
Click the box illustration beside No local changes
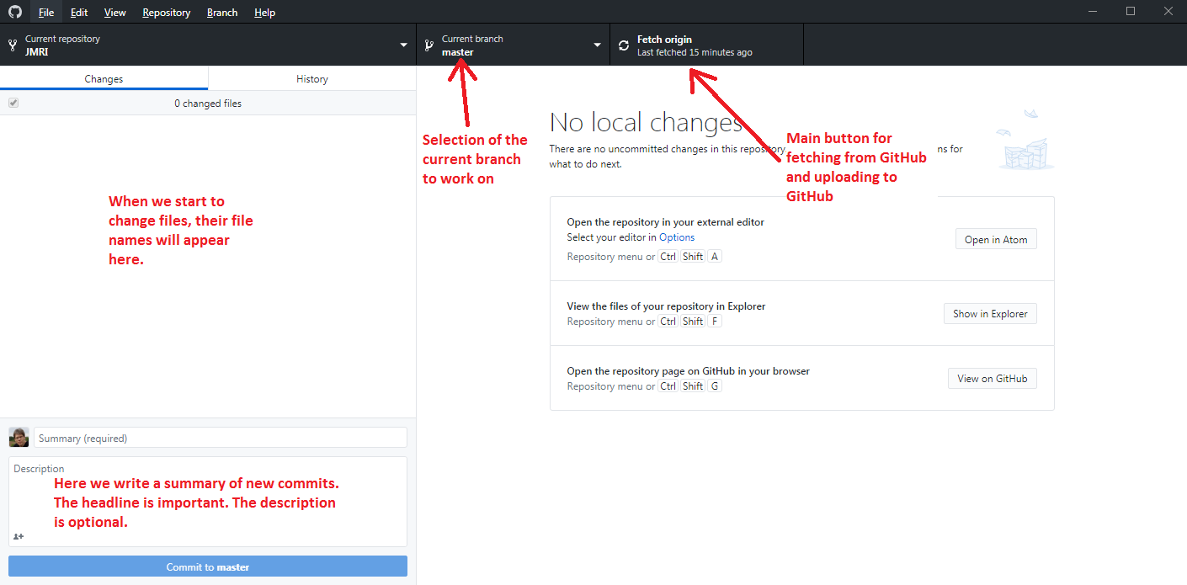point(1025,141)
